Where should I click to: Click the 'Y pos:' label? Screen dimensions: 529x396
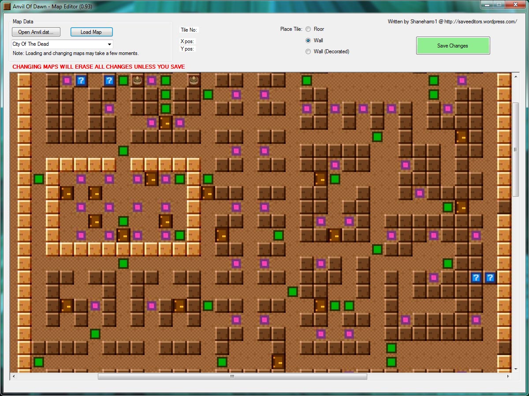pyautogui.click(x=187, y=49)
